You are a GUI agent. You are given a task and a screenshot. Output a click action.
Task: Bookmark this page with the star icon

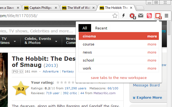click(x=115, y=16)
